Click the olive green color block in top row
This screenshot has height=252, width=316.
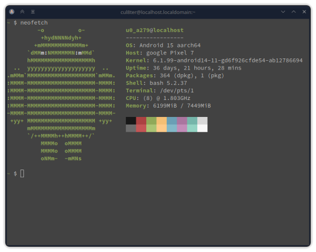pyautogui.click(x=152, y=120)
